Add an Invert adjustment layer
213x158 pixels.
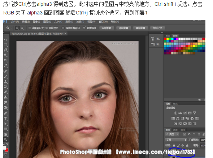point(175,124)
